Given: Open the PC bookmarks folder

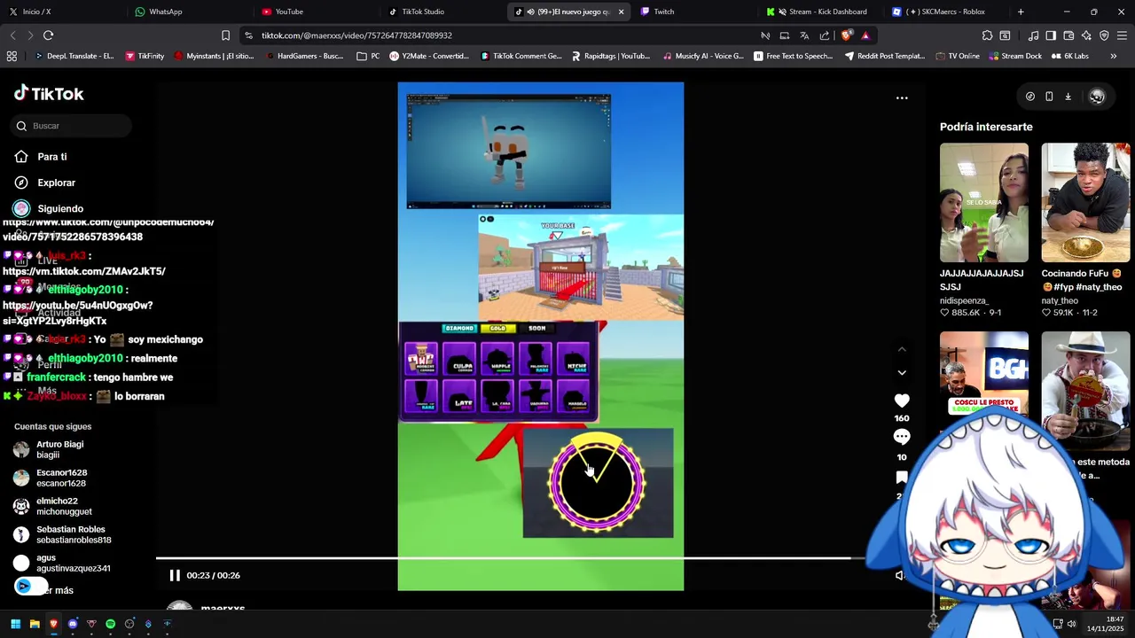Looking at the screenshot, I should click(x=368, y=56).
